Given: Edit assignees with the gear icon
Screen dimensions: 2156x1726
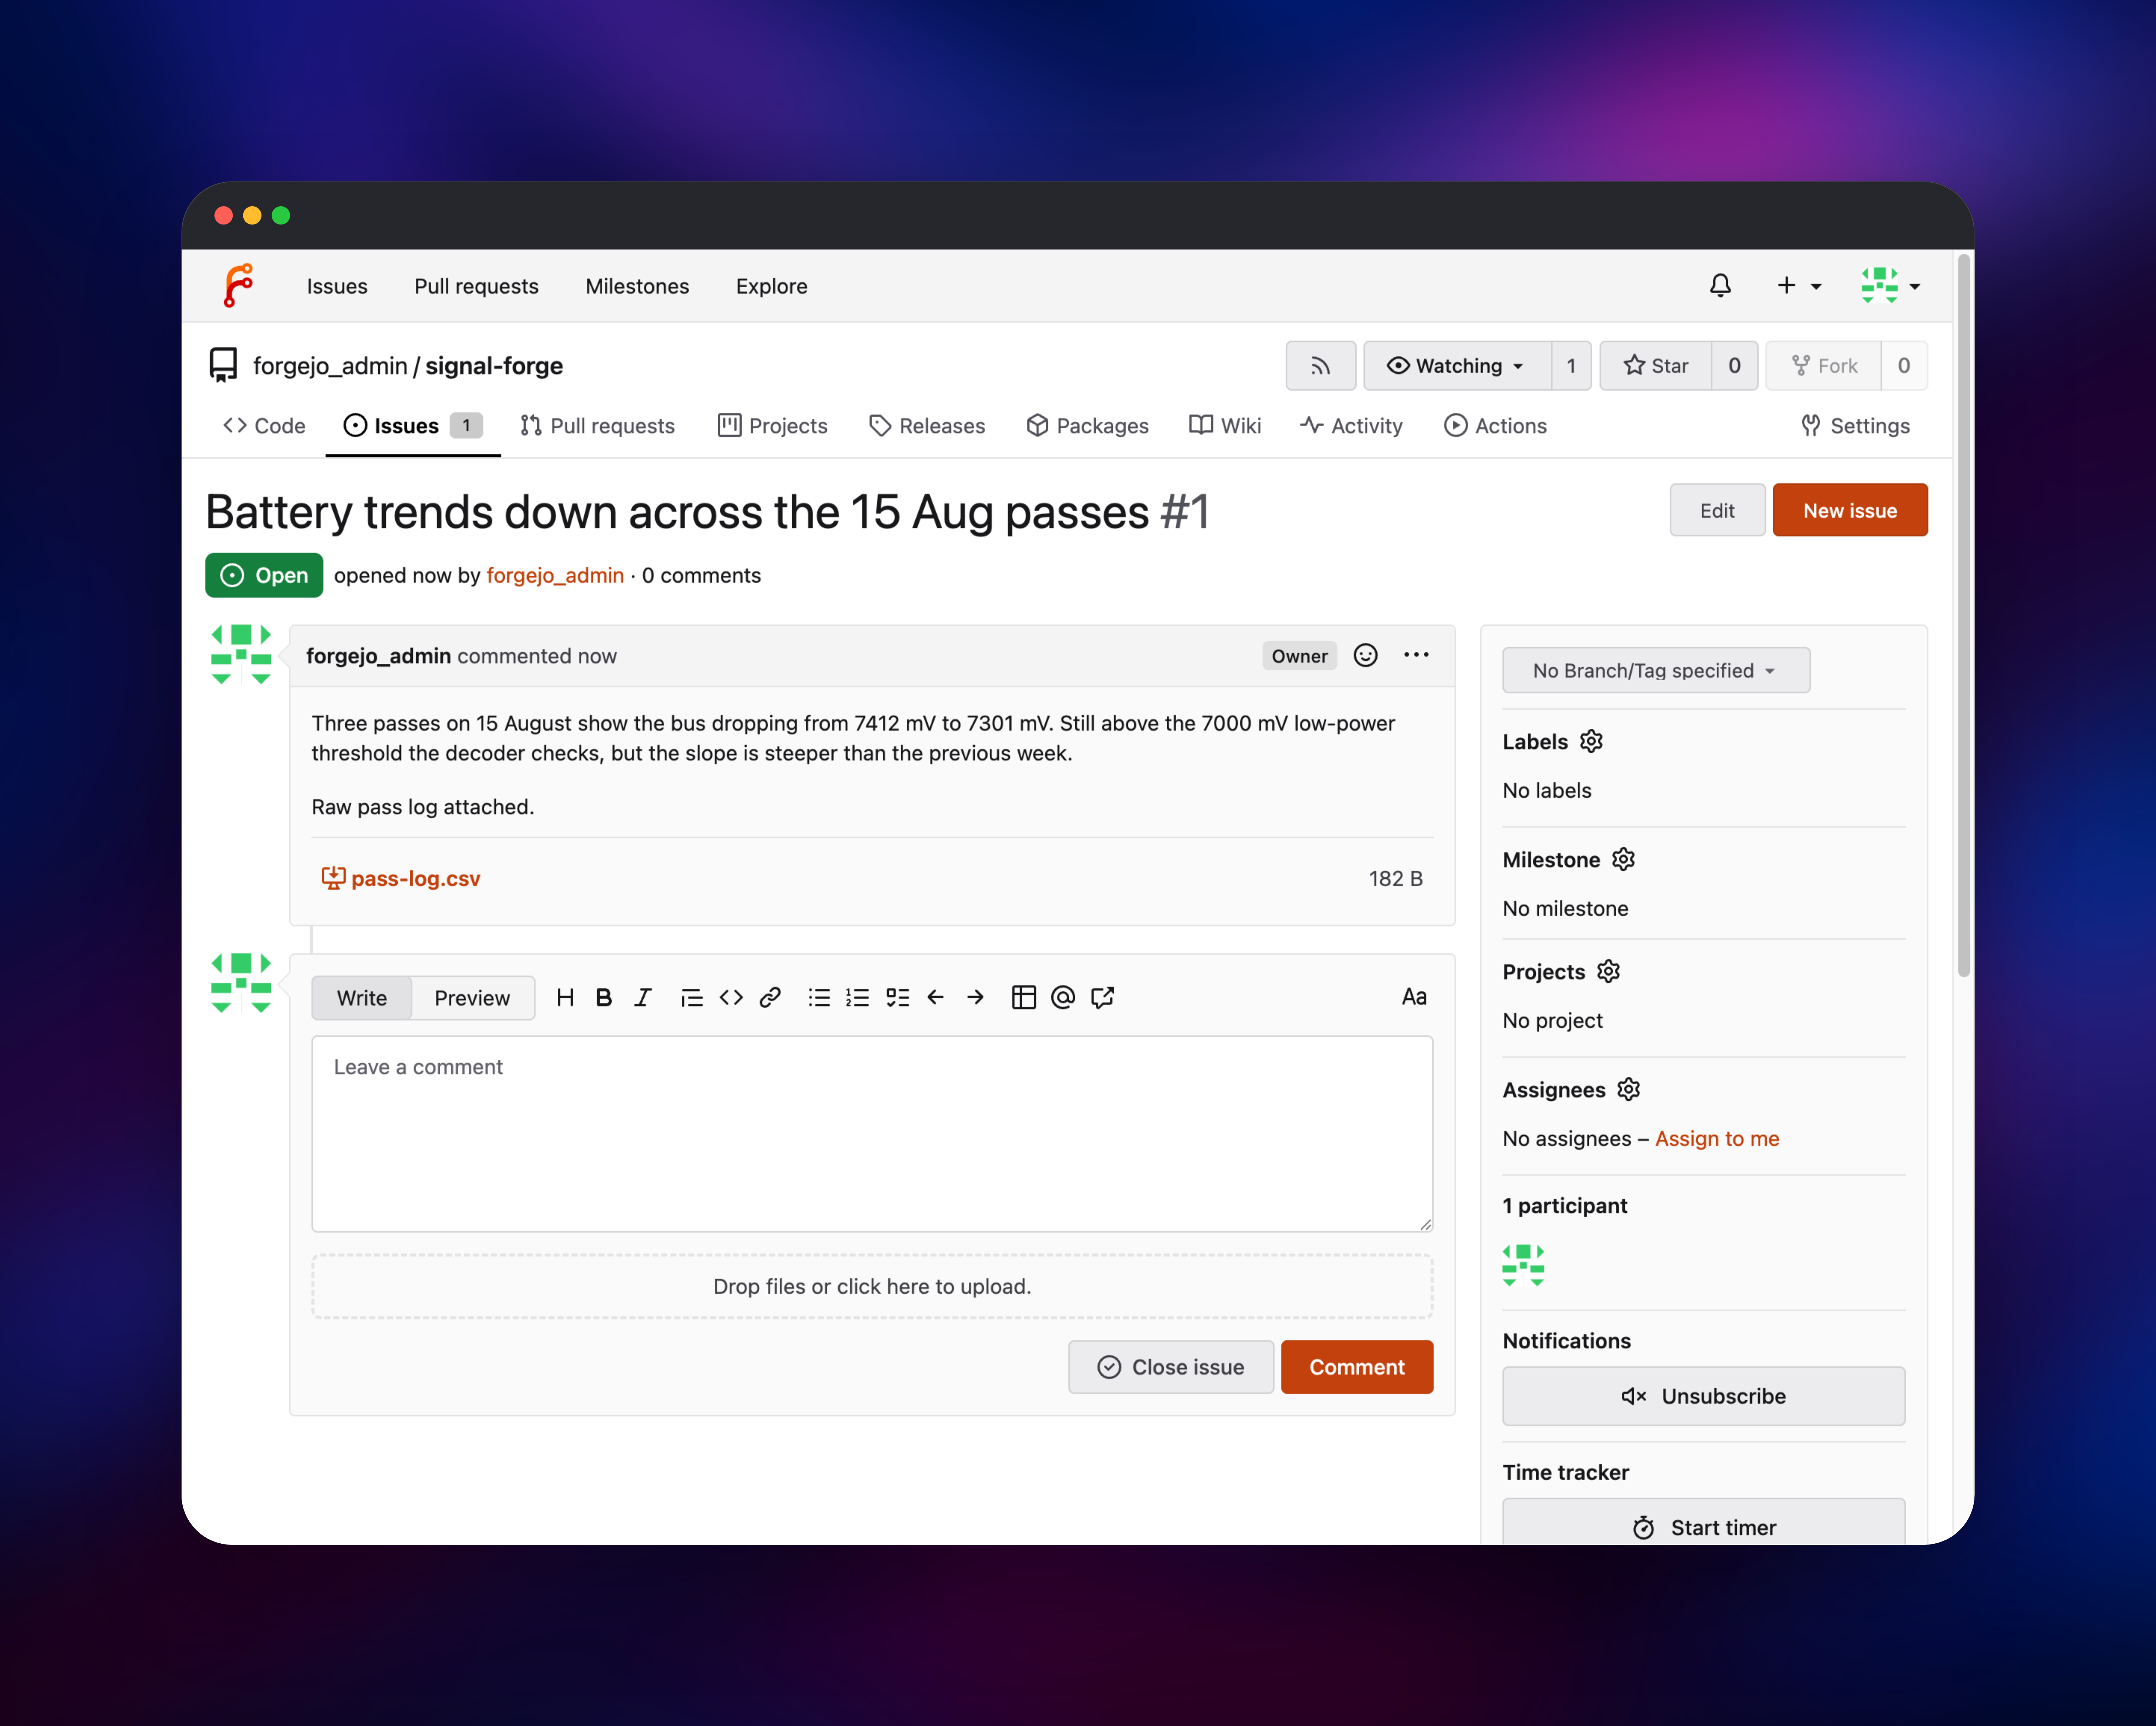Looking at the screenshot, I should pos(1629,1089).
